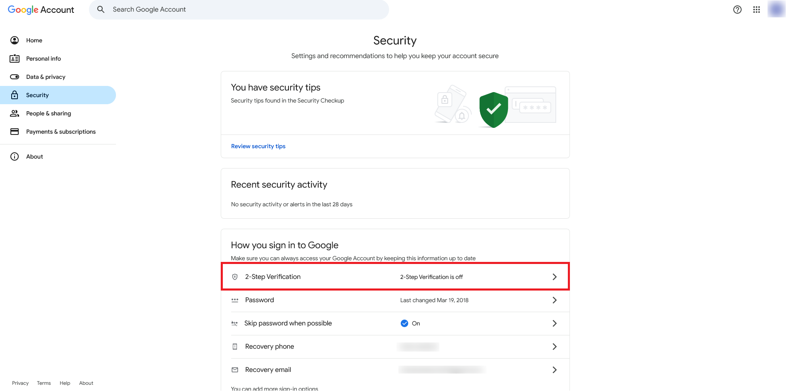The width and height of the screenshot is (789, 391).
Task: Expand the Password row chevron
Action: click(555, 300)
